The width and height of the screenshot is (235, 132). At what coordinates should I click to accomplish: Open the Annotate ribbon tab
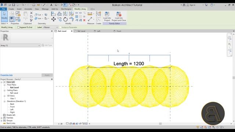(x=28, y=9)
